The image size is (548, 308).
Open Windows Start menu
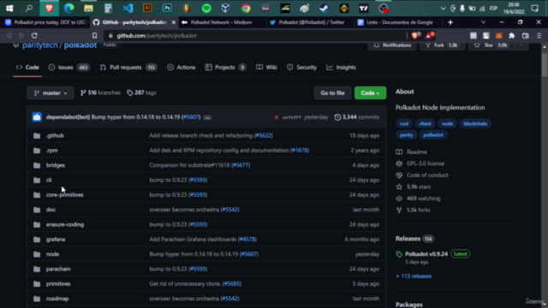coord(9,8)
